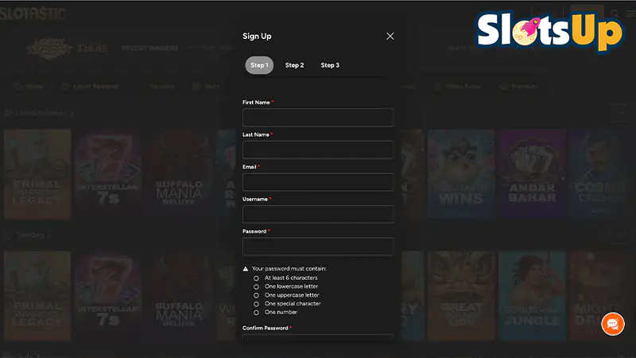Open the Andar Bahar game thumbnail
This screenshot has width=636, height=358.
(x=532, y=174)
